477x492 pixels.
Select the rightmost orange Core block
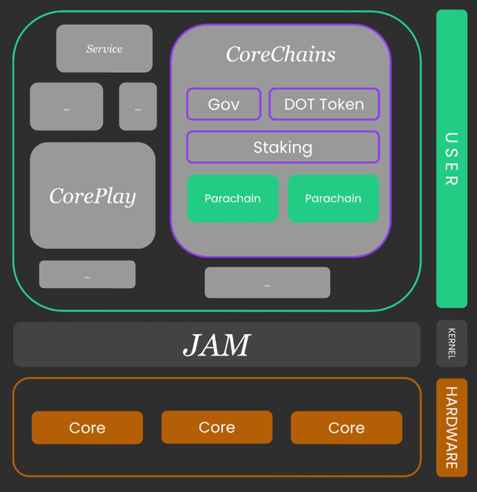point(346,428)
